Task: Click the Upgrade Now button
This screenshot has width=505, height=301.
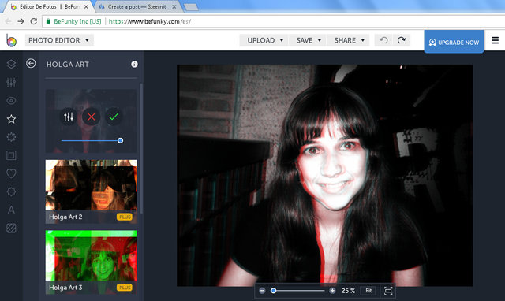Action: [454, 42]
